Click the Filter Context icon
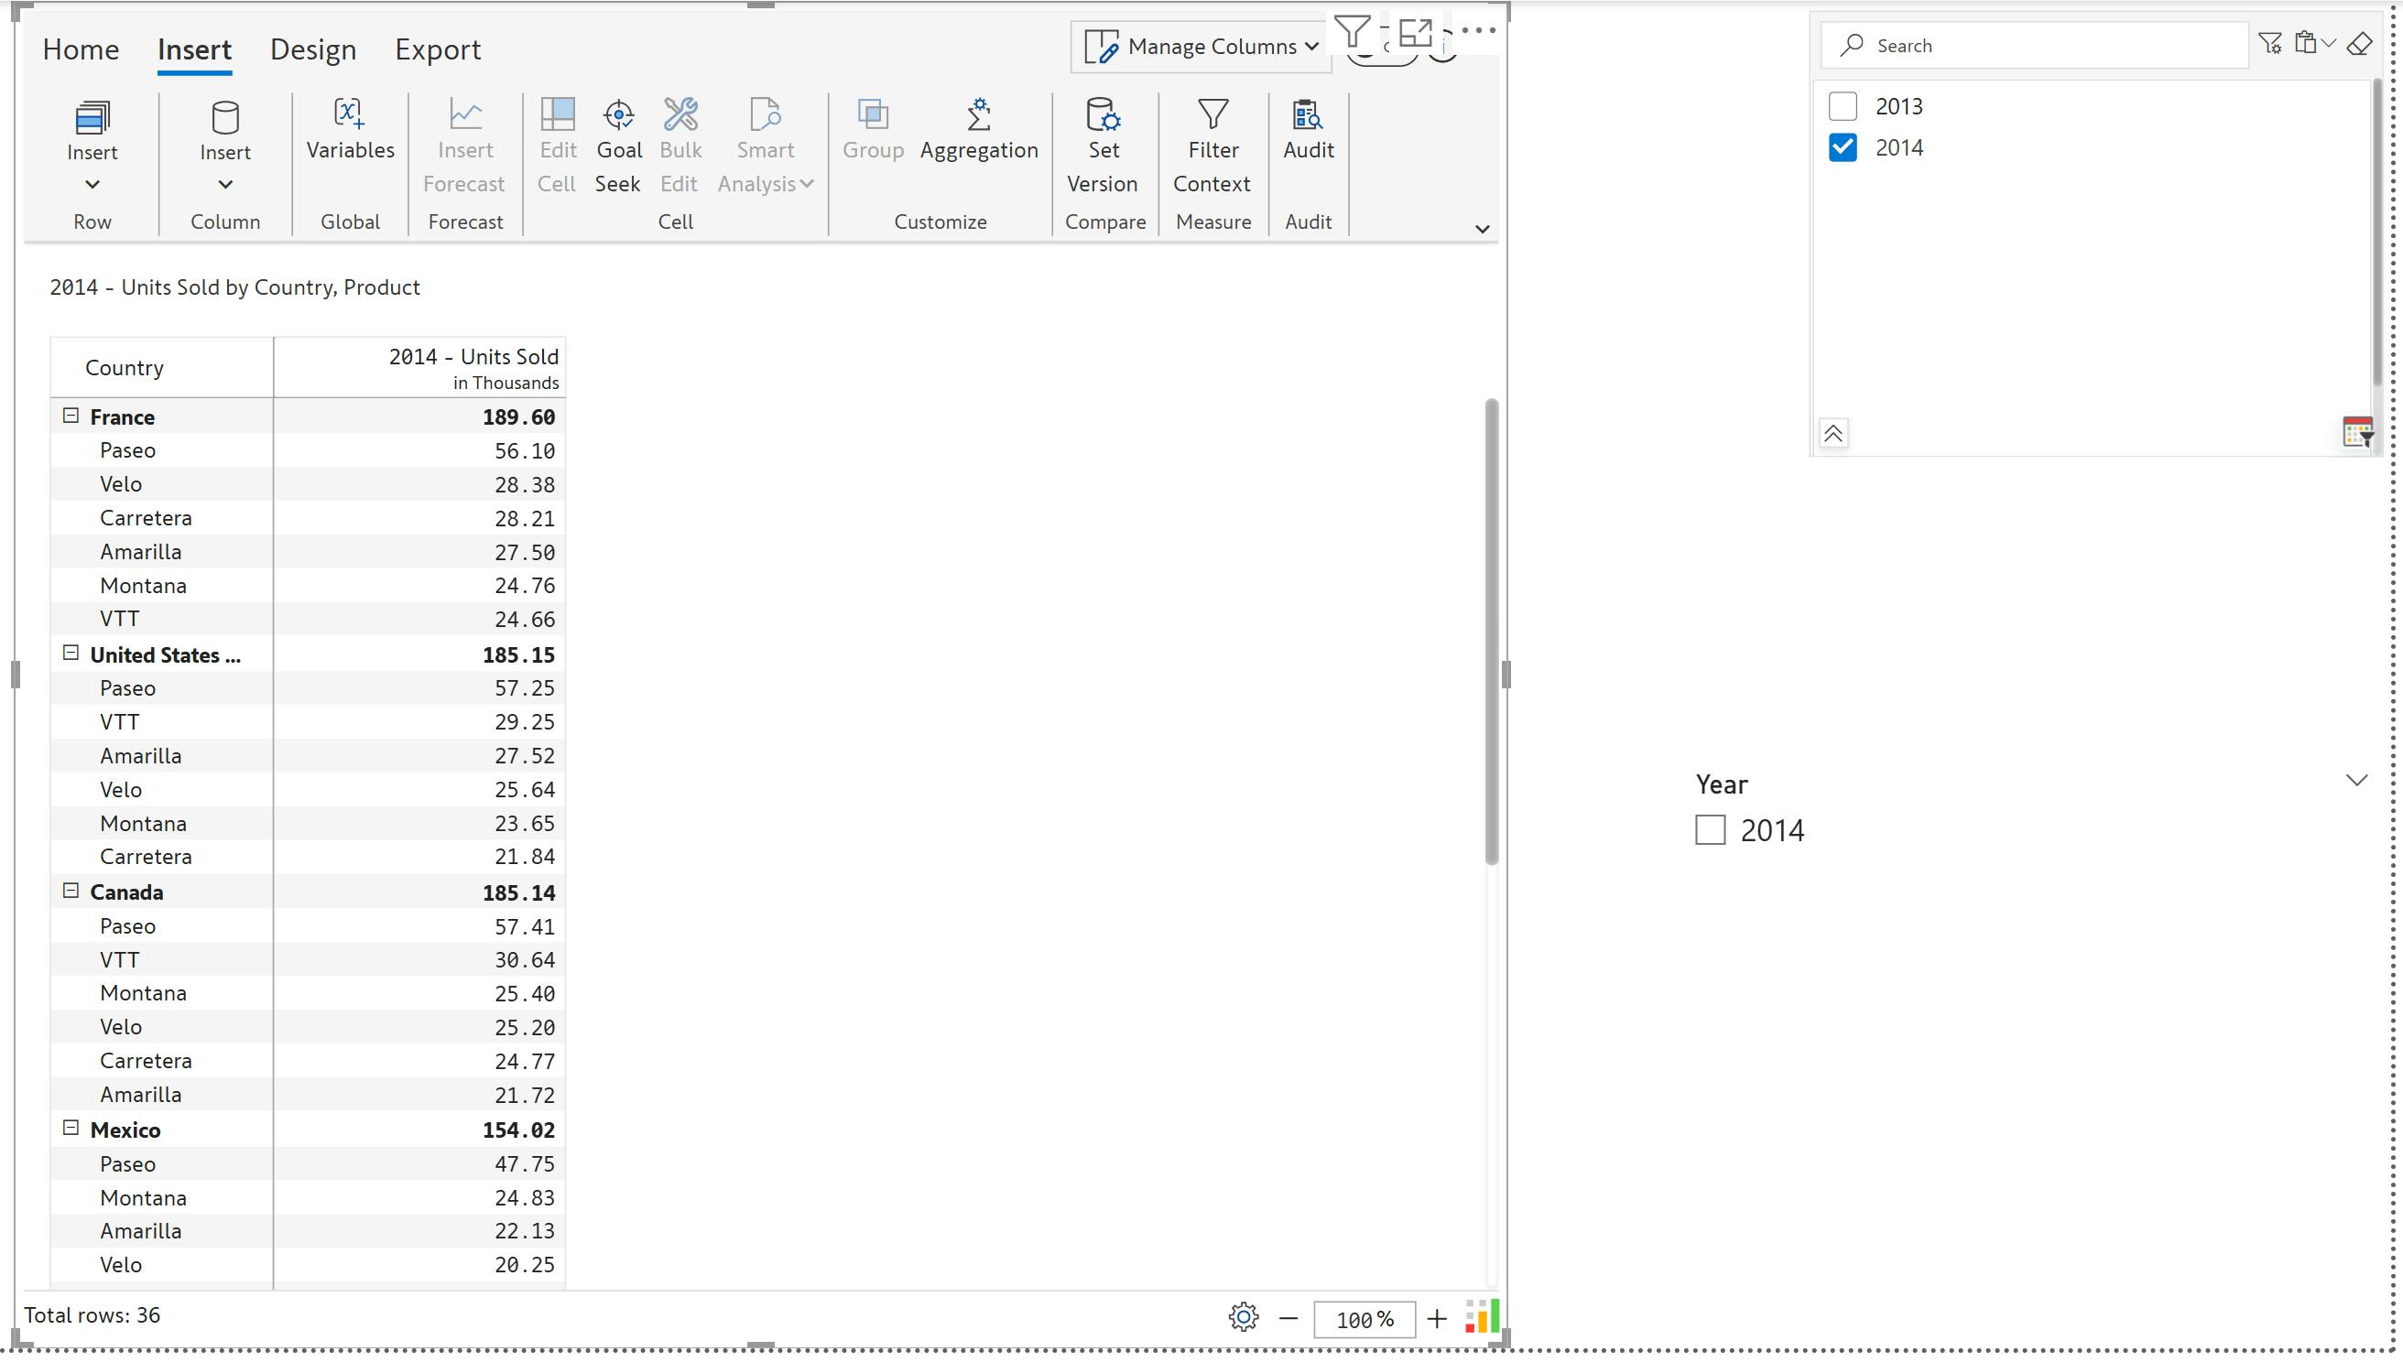 (x=1212, y=116)
